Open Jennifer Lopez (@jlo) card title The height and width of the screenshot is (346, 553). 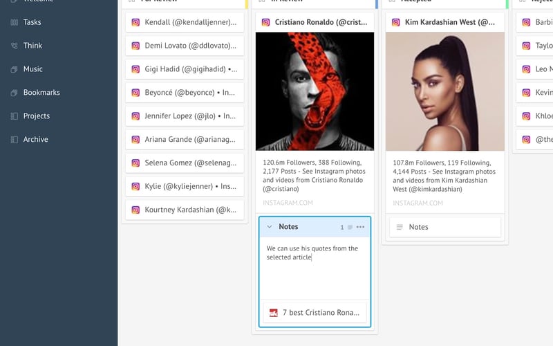[190, 116]
